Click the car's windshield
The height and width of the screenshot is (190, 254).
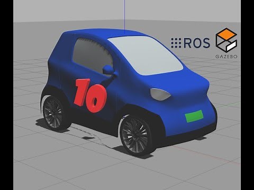[146, 56]
